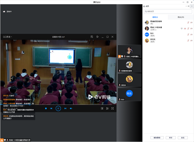Viewport: 194px width, 142px height.
Task: Click 青浦教院张敏燏 avatar in member list
Action: (x=147, y=22)
